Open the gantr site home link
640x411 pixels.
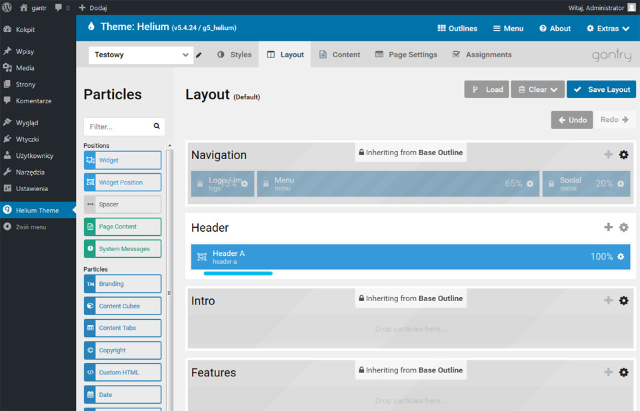tap(33, 8)
